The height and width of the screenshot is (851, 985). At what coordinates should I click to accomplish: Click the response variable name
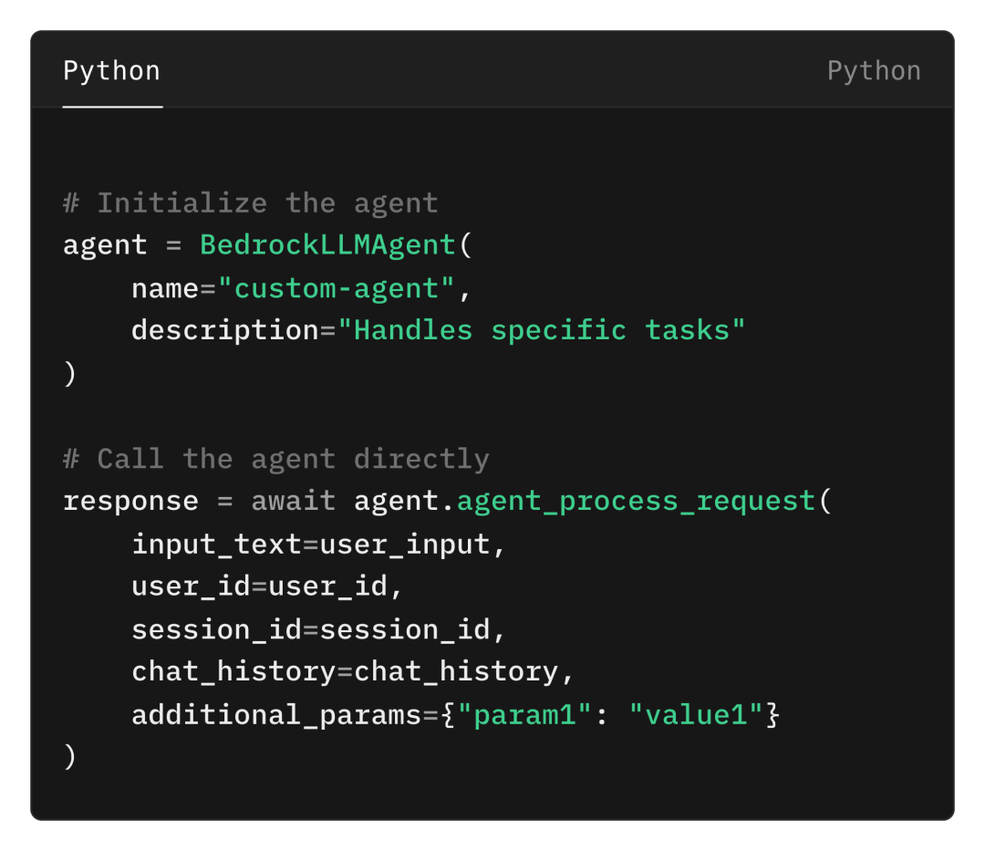130,501
